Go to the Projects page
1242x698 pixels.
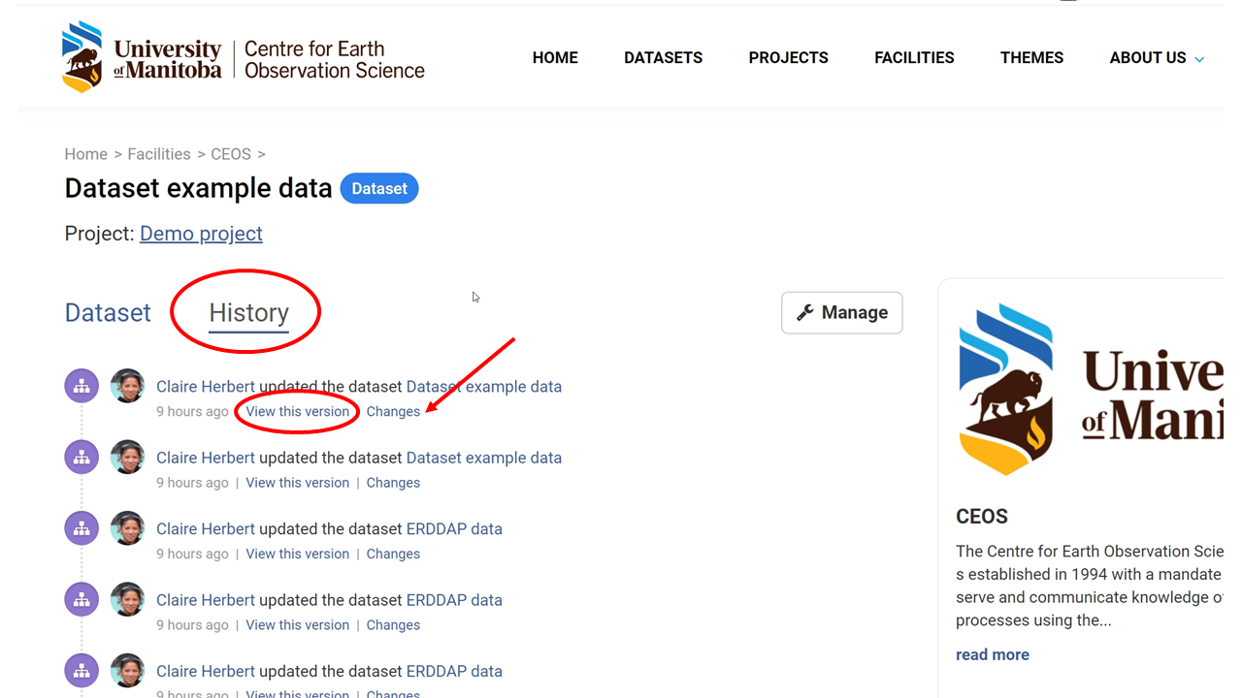tap(788, 58)
